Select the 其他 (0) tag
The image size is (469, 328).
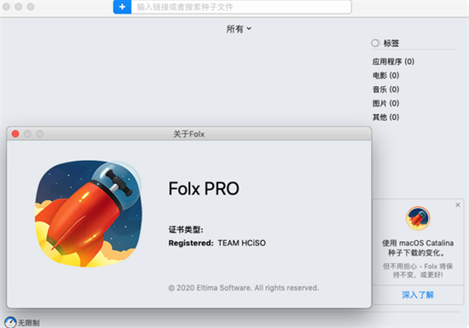pyautogui.click(x=385, y=117)
